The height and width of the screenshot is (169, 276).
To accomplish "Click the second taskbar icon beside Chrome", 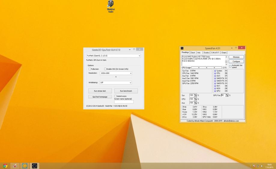I will click(15, 166).
